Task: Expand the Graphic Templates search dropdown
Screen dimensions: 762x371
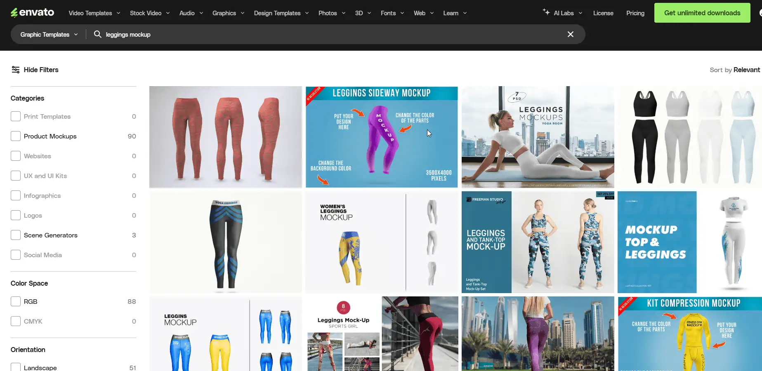Action: [49, 35]
